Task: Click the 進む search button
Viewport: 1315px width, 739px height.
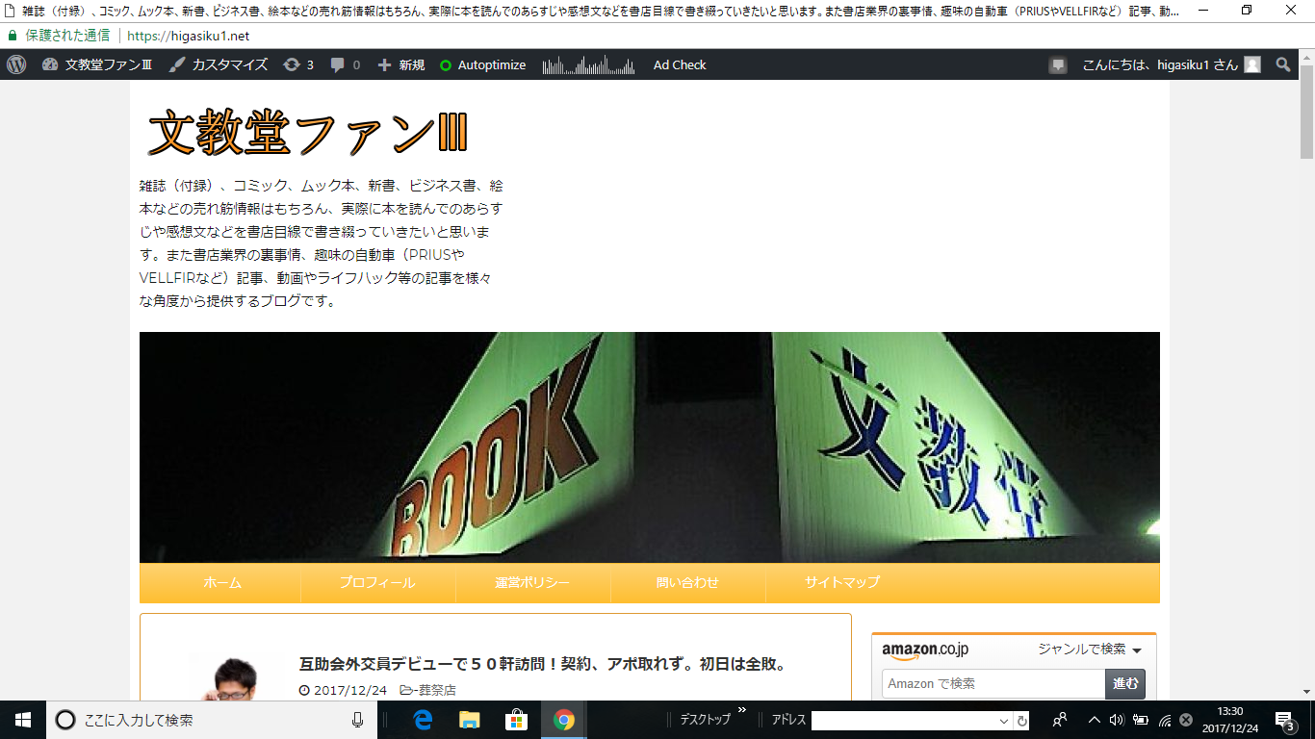Action: pyautogui.click(x=1125, y=683)
